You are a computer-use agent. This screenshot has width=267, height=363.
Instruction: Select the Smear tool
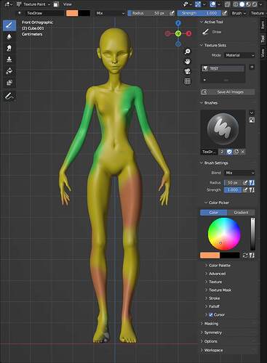click(x=9, y=48)
